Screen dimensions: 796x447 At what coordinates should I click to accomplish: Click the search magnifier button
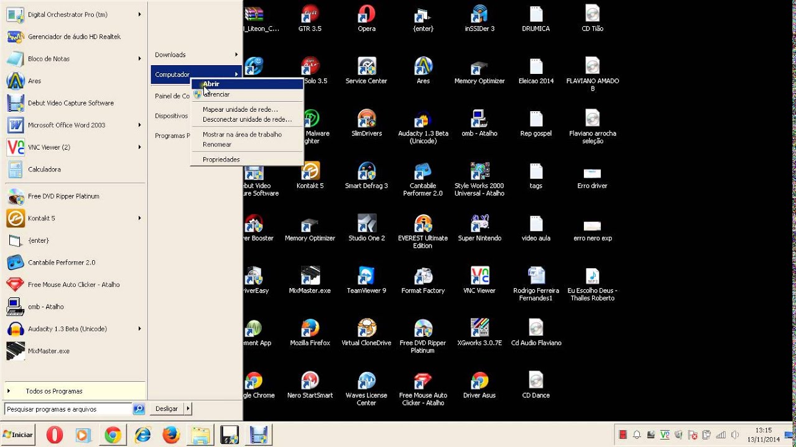point(139,409)
